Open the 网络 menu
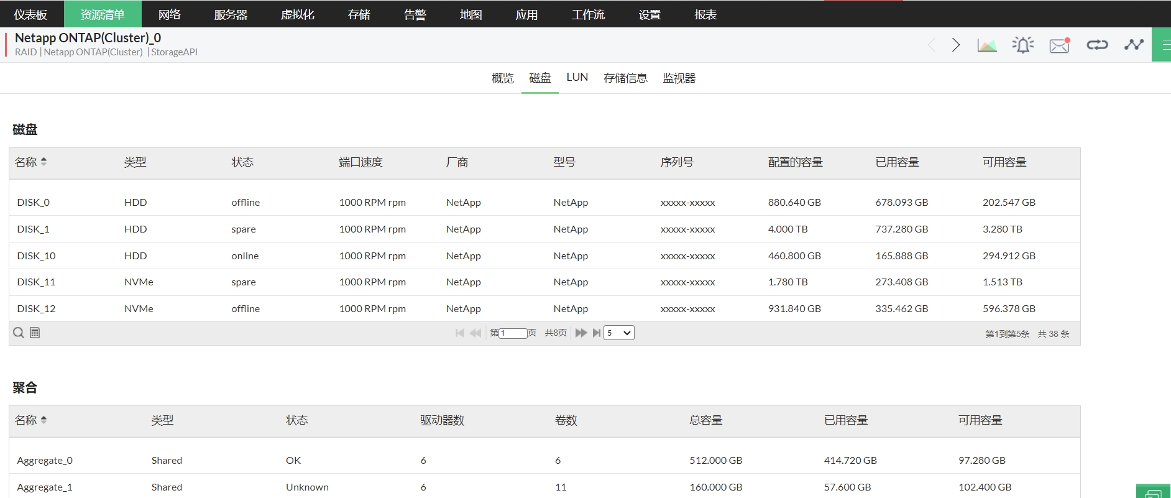This screenshot has width=1171, height=498. (x=169, y=14)
